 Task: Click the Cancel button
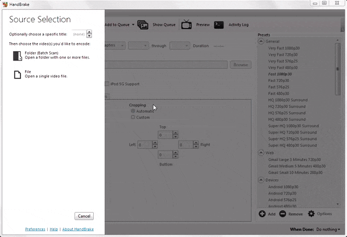pos(84,216)
